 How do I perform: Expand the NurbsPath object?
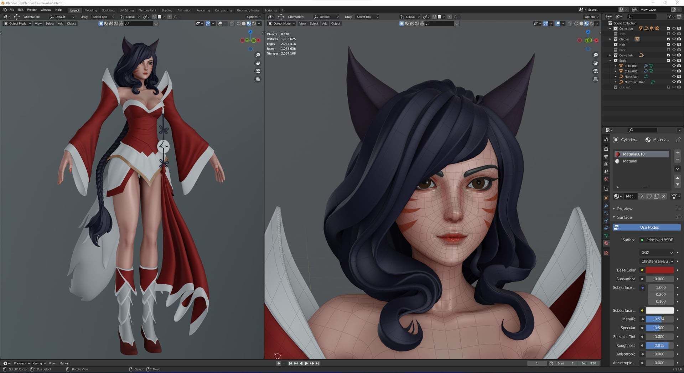(616, 77)
